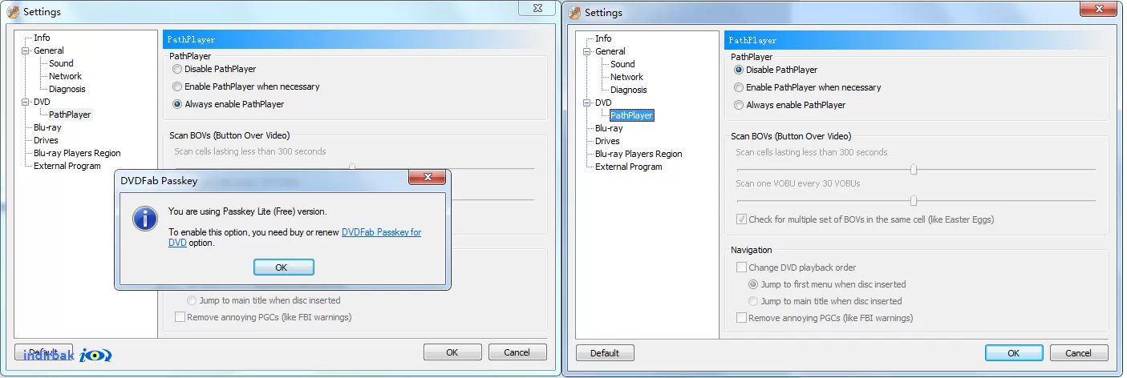Click the Scan one VOBU slider, right window
The image size is (1127, 378).
coord(916,200)
